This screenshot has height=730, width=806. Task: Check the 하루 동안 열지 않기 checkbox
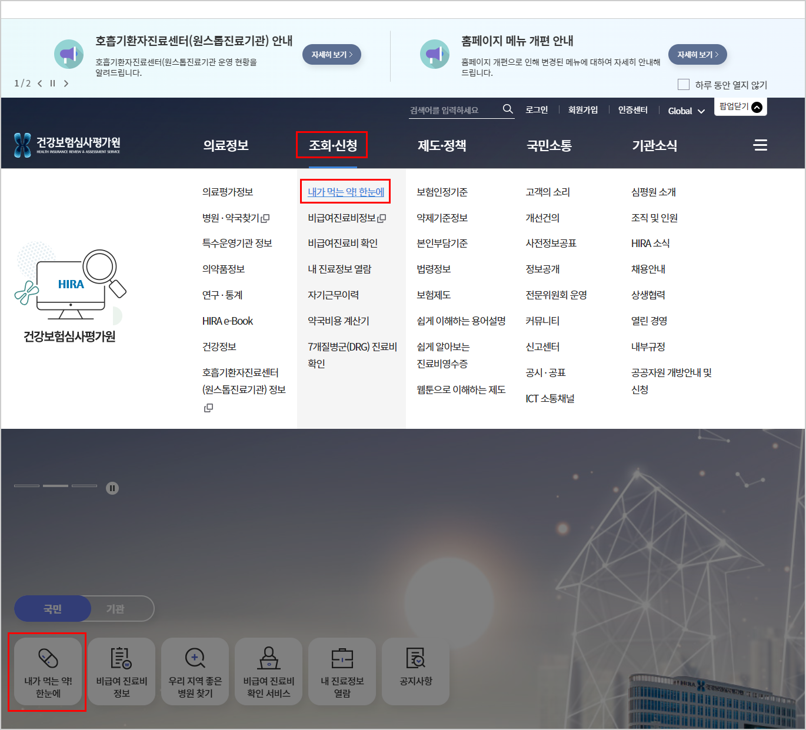684,85
